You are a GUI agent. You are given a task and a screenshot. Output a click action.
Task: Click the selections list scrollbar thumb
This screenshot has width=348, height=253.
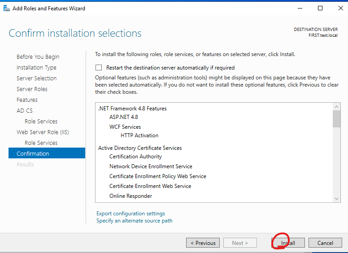tap(336, 119)
